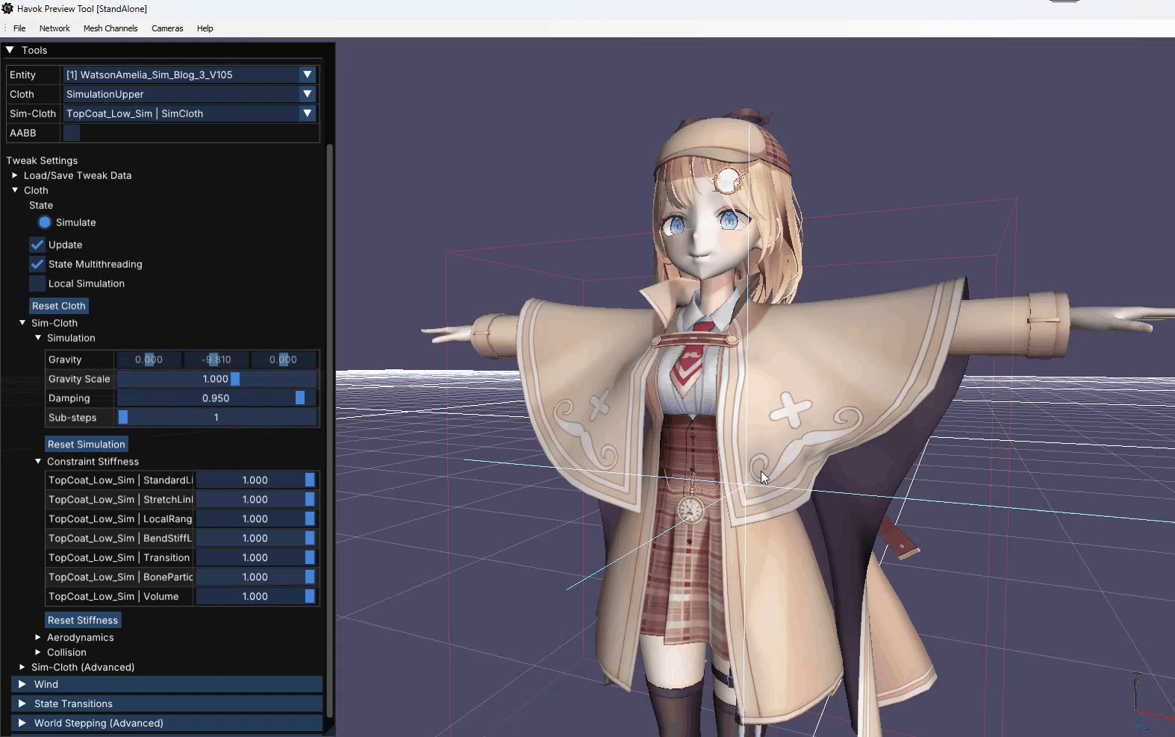The height and width of the screenshot is (737, 1175).
Task: Uncheck the Update checkbox
Action: point(37,245)
